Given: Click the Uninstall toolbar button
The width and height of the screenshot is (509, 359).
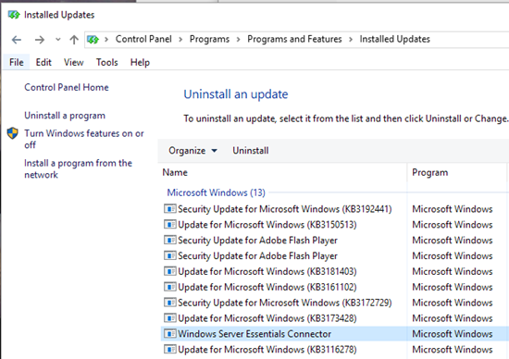Looking at the screenshot, I should click(250, 151).
